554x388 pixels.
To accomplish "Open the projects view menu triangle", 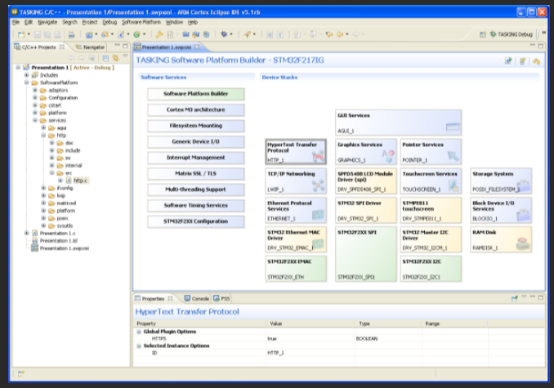I will click(126, 56).
